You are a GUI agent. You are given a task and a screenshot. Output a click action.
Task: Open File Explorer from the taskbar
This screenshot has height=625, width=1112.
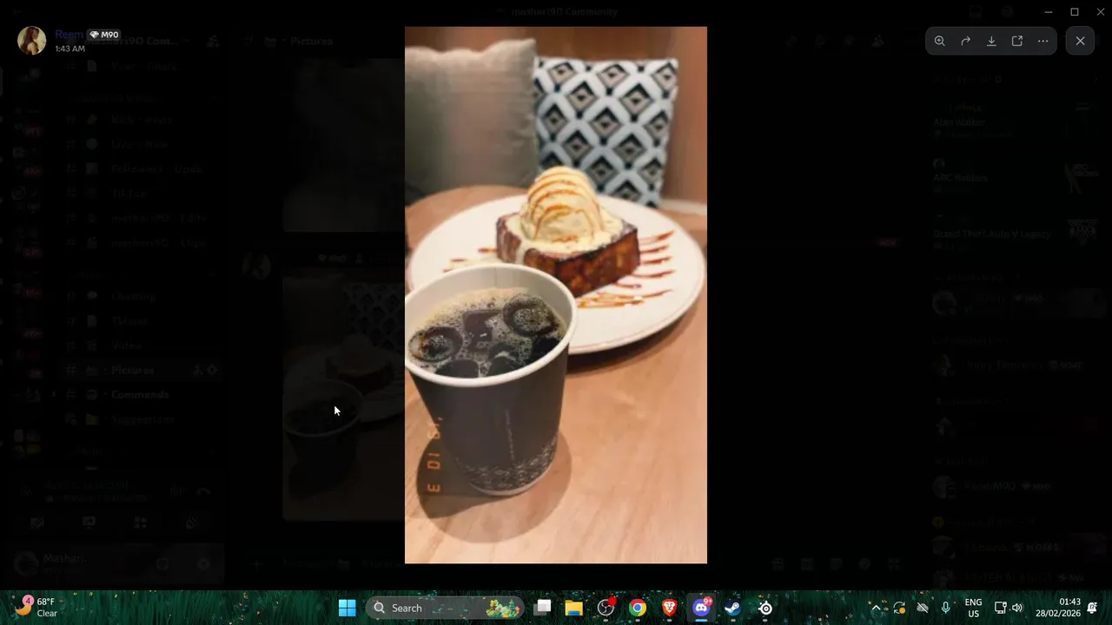pos(574,608)
